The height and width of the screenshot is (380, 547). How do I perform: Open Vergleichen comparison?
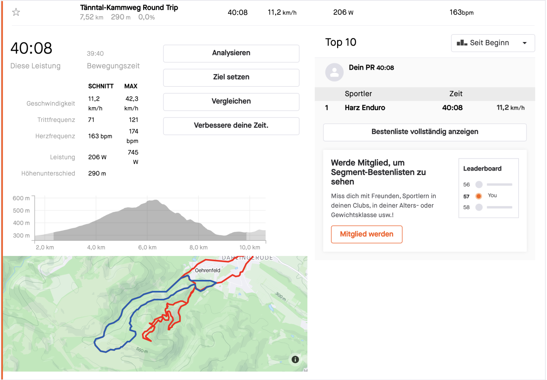point(231,101)
